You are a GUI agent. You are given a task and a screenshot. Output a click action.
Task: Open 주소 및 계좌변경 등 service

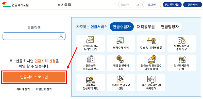point(151,43)
